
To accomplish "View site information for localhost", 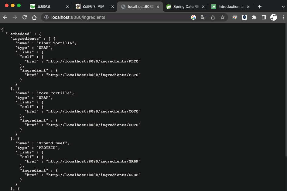I will click(46, 17).
